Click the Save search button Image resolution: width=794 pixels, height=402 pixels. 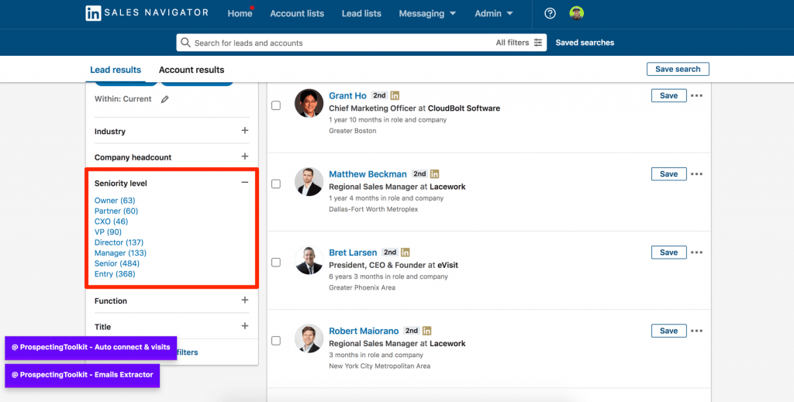tap(678, 69)
